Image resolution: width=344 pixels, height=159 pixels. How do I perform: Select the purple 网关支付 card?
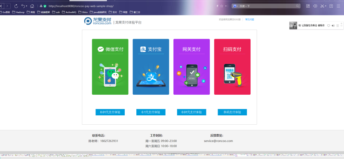[191, 67]
